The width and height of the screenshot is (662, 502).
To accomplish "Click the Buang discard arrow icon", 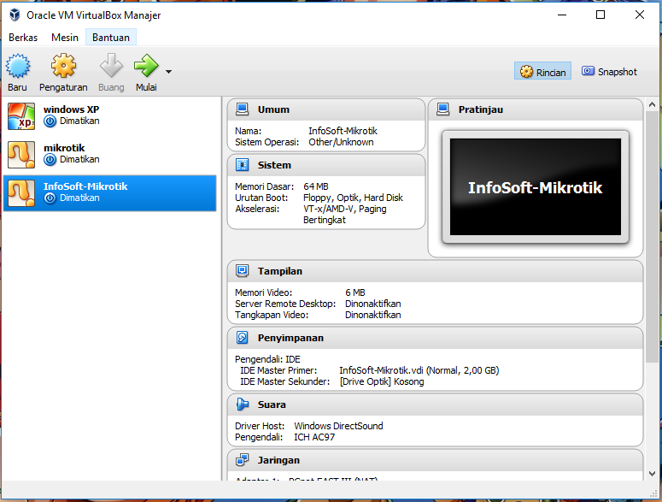I will point(111,66).
